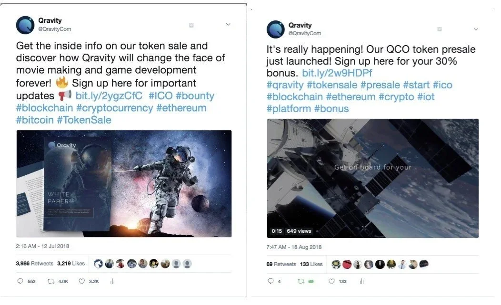501x305 pixels.
Task: Click the reply icon on the left tweet
Action: [x=20, y=281]
